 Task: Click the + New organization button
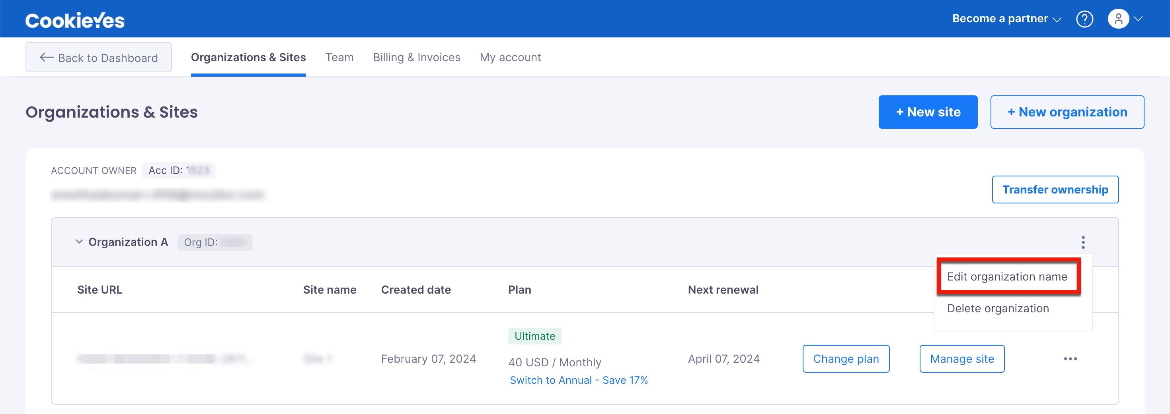click(1067, 112)
